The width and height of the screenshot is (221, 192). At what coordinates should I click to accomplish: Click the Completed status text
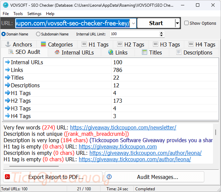(145, 189)
